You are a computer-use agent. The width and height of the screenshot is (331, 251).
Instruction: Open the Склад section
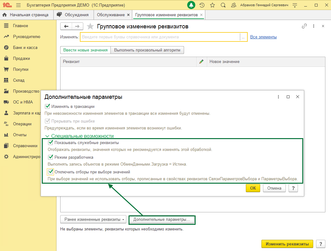tap(19, 80)
